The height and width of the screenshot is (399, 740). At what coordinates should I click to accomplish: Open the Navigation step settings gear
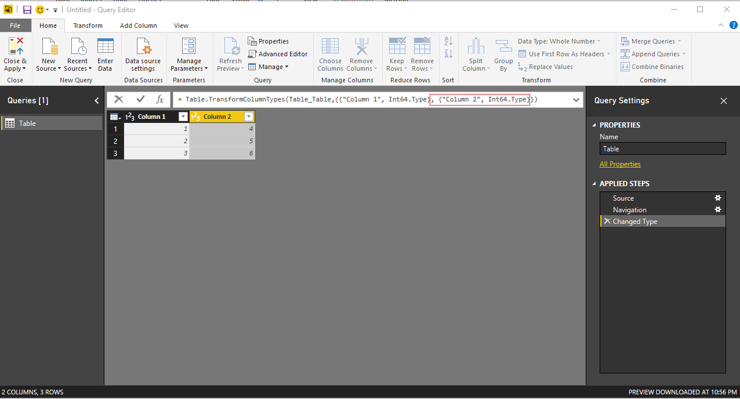point(718,209)
